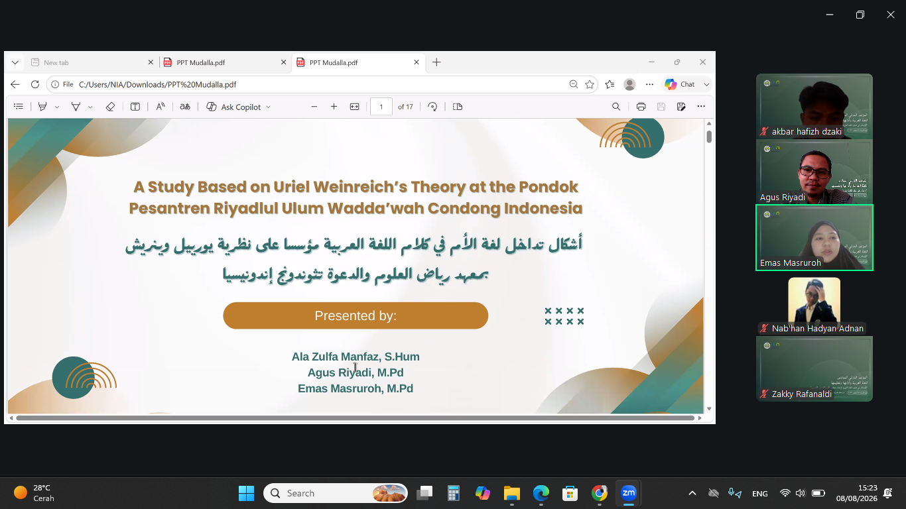Click the PDF vertical scrollbar
Screen dimensions: 906x509
click(x=709, y=137)
